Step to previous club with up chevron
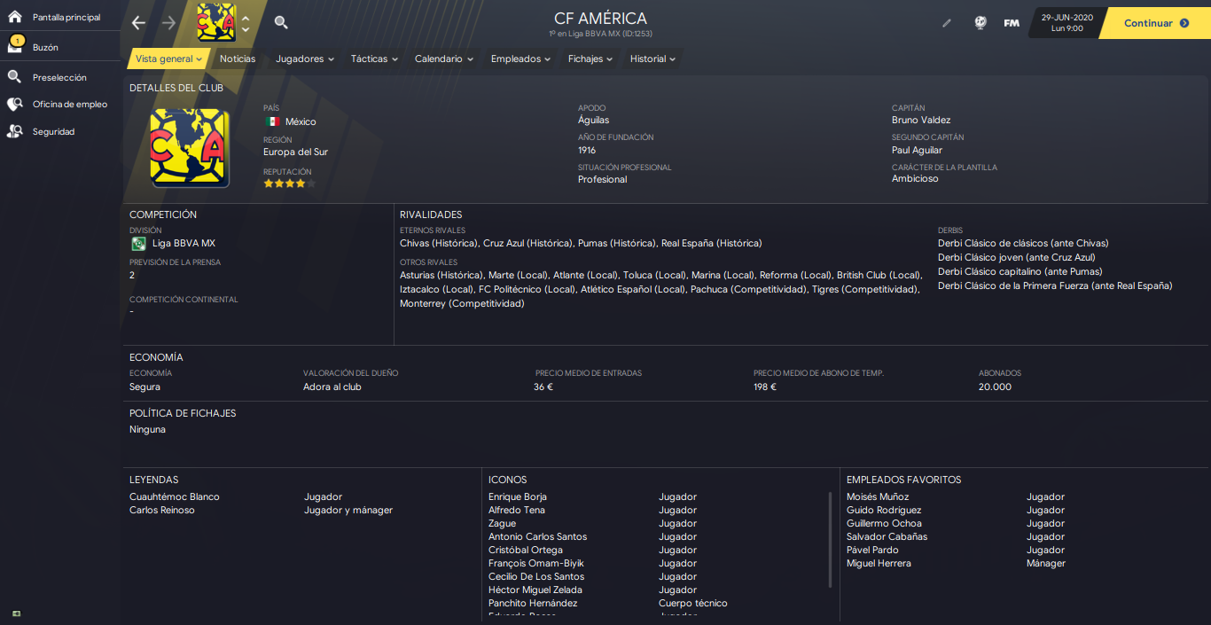Viewport: 1211px width, 625px height. pyautogui.click(x=246, y=19)
